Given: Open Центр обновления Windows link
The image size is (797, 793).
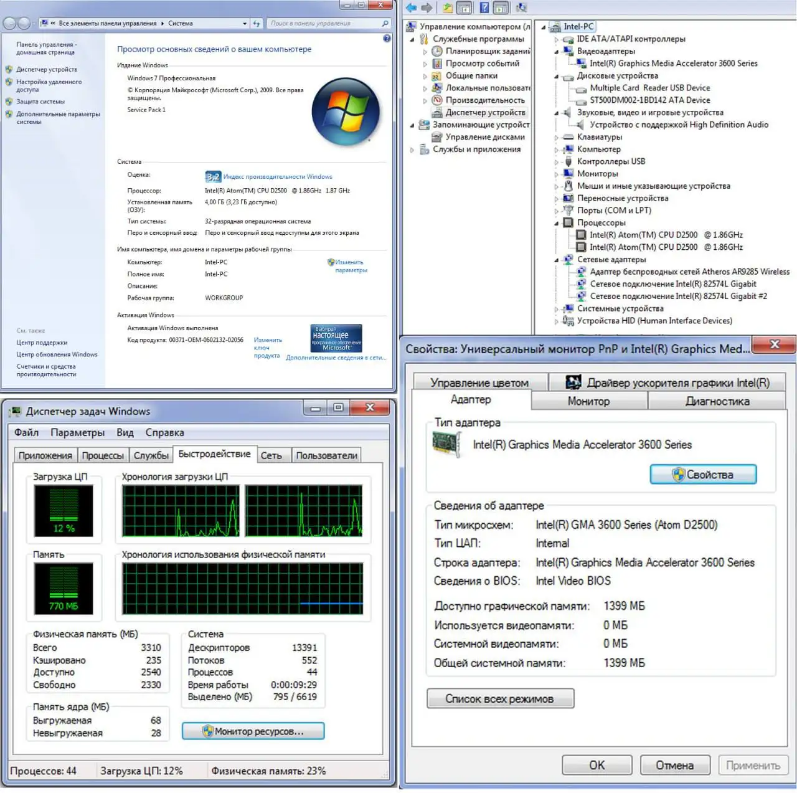Looking at the screenshot, I should 57,354.
